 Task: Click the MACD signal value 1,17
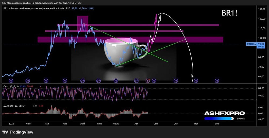41,106
